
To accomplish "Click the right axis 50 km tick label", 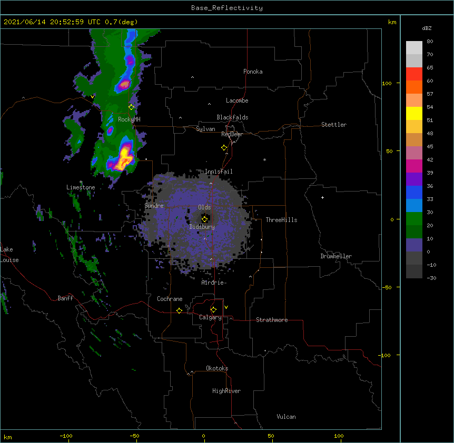I will click(x=389, y=151).
